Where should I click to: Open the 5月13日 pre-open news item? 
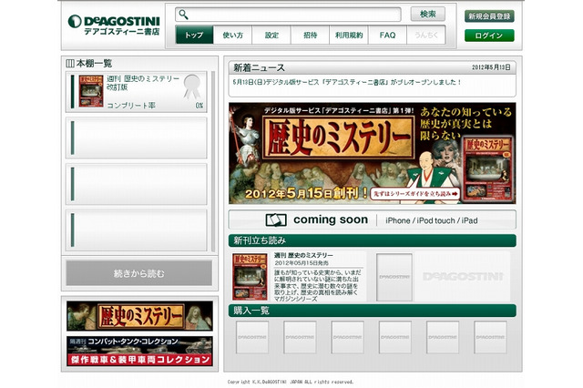click(347, 82)
